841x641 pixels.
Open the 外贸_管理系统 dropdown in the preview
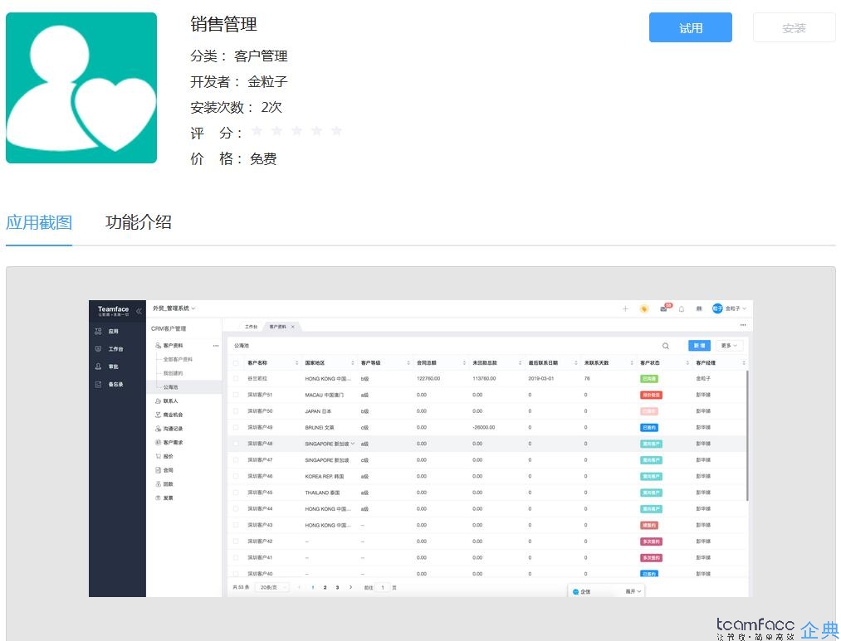click(x=174, y=308)
